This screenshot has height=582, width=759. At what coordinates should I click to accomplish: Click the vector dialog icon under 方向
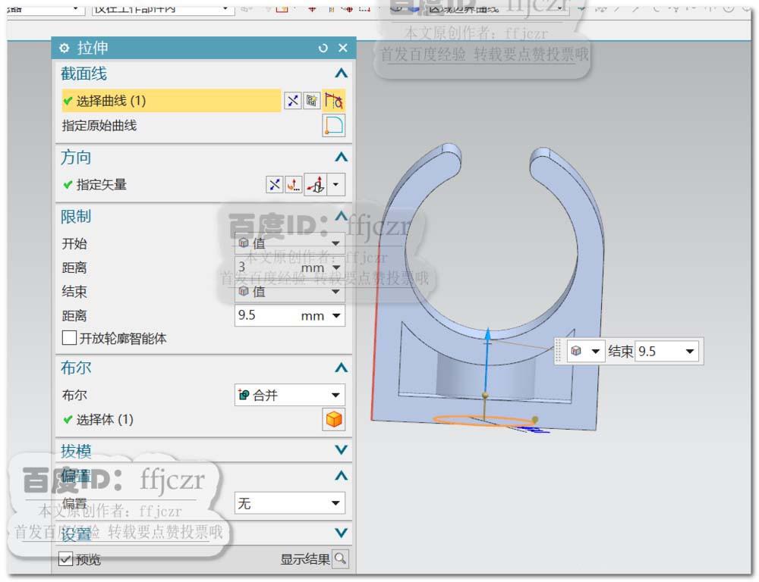coord(294,184)
